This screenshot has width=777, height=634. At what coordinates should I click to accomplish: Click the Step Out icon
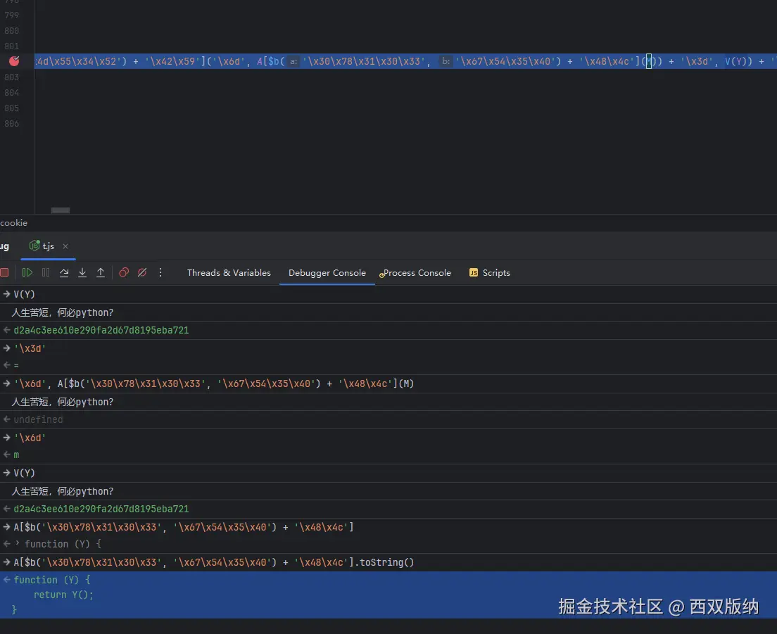pos(101,272)
